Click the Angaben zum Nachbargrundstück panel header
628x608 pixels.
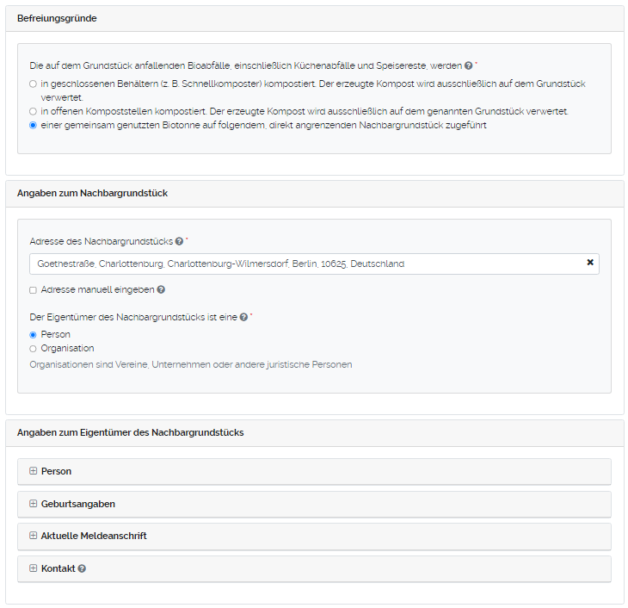coord(92,193)
